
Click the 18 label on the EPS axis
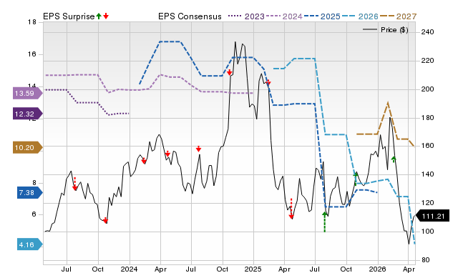click(x=32, y=22)
